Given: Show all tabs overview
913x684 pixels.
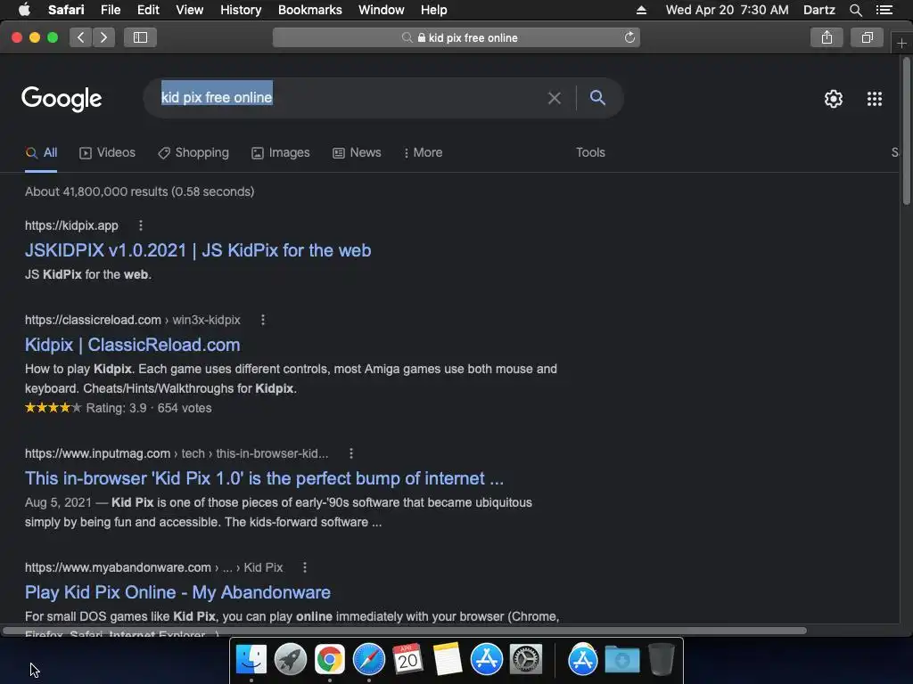Looking at the screenshot, I should (x=867, y=37).
